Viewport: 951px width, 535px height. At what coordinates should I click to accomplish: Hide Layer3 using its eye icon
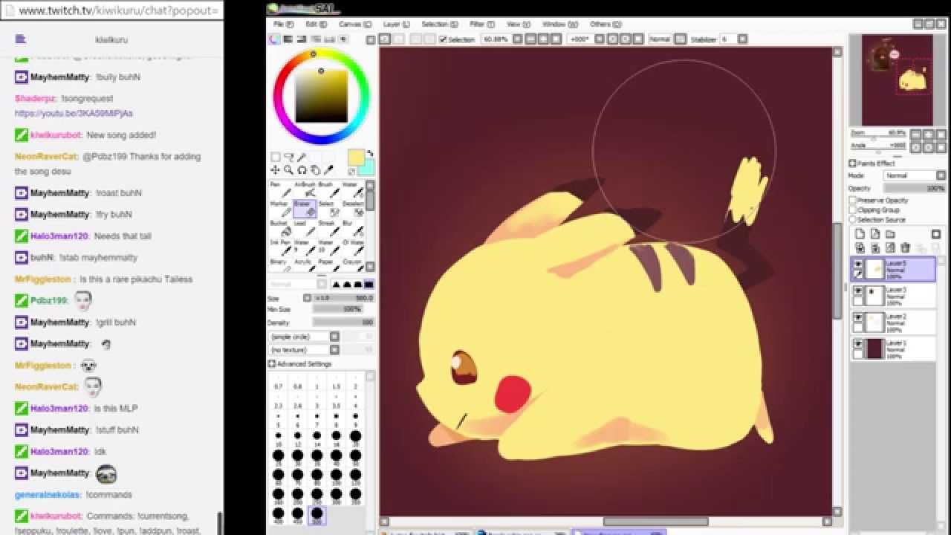point(858,291)
